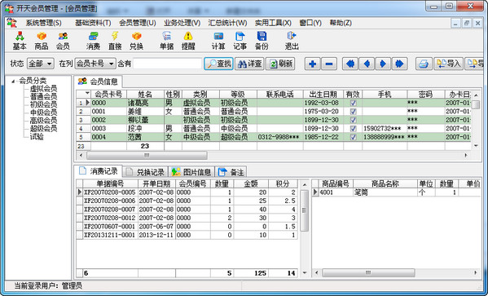488x296 pixels.
Task: Click the 查找 search button
Action: tap(219, 64)
